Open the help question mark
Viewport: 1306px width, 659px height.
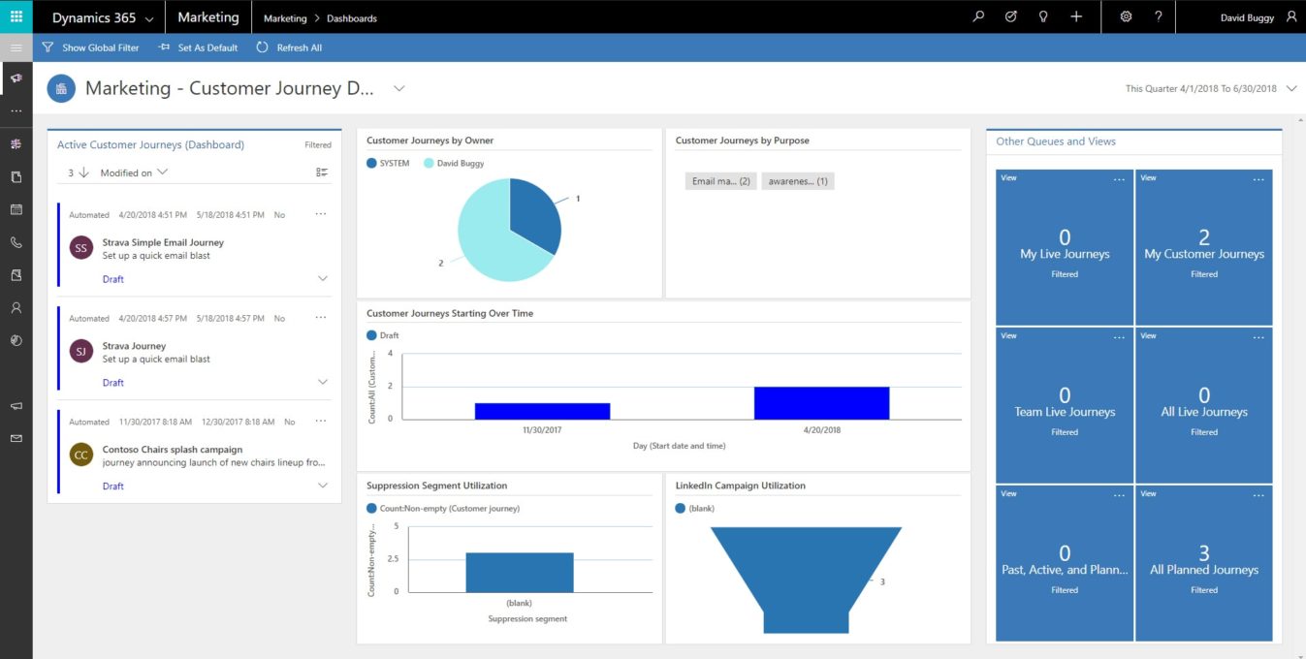click(x=1159, y=17)
